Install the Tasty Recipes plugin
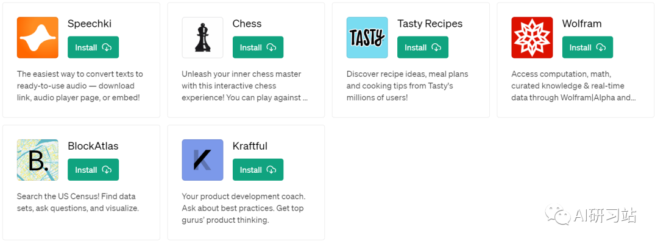The height and width of the screenshot is (244, 658). (x=423, y=47)
